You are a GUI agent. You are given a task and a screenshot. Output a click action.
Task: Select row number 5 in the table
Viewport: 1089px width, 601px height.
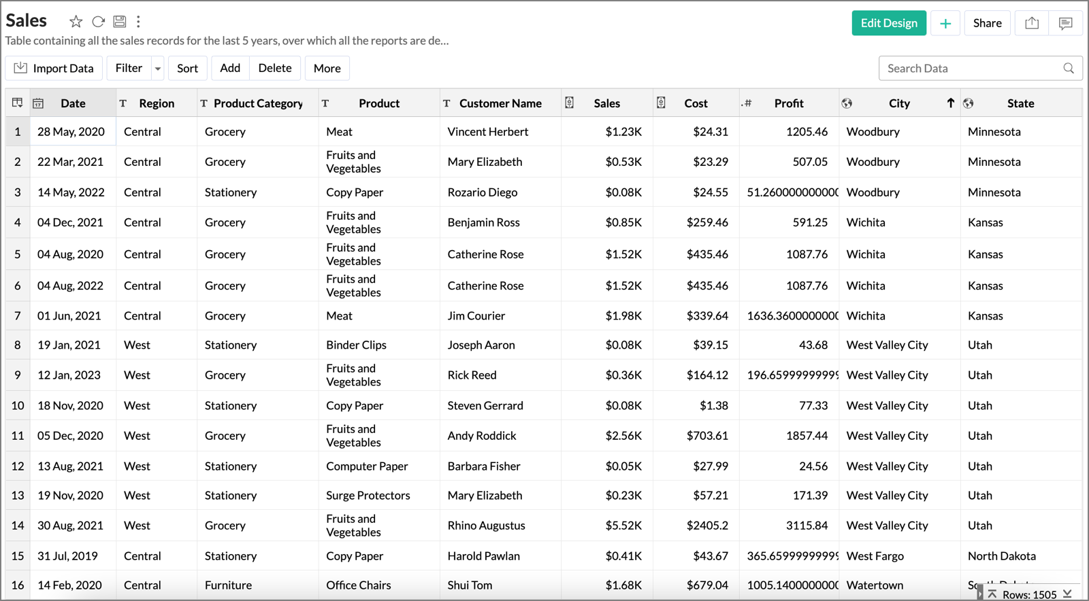18,254
